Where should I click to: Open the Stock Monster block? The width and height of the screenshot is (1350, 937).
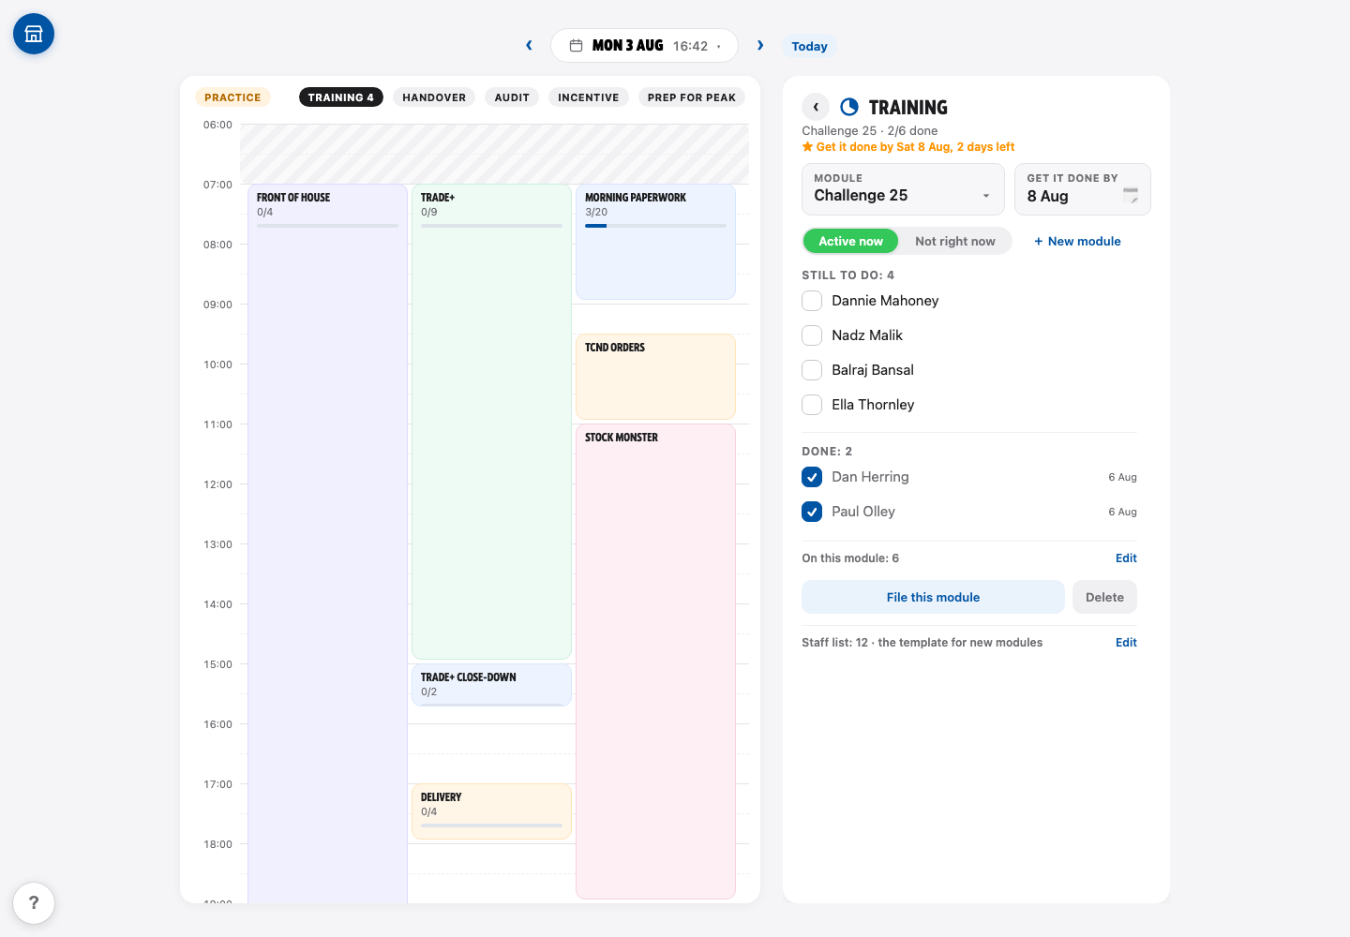(655, 662)
